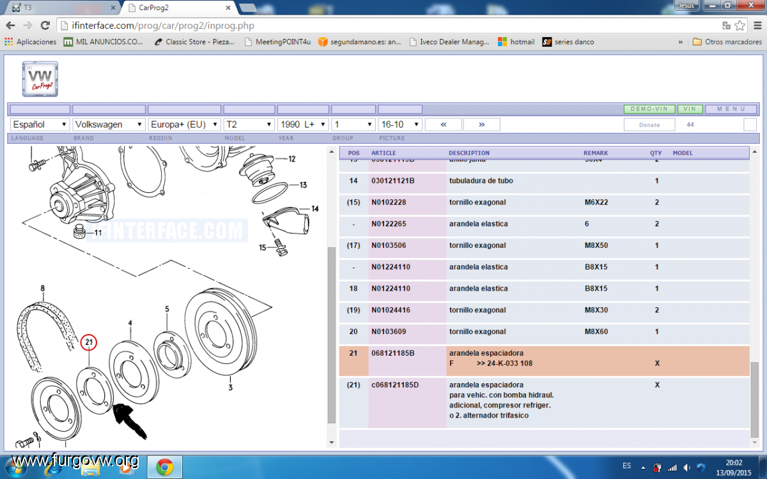This screenshot has width=767, height=479.
Task: Open picture dropdown showing 16-10
Action: click(400, 125)
